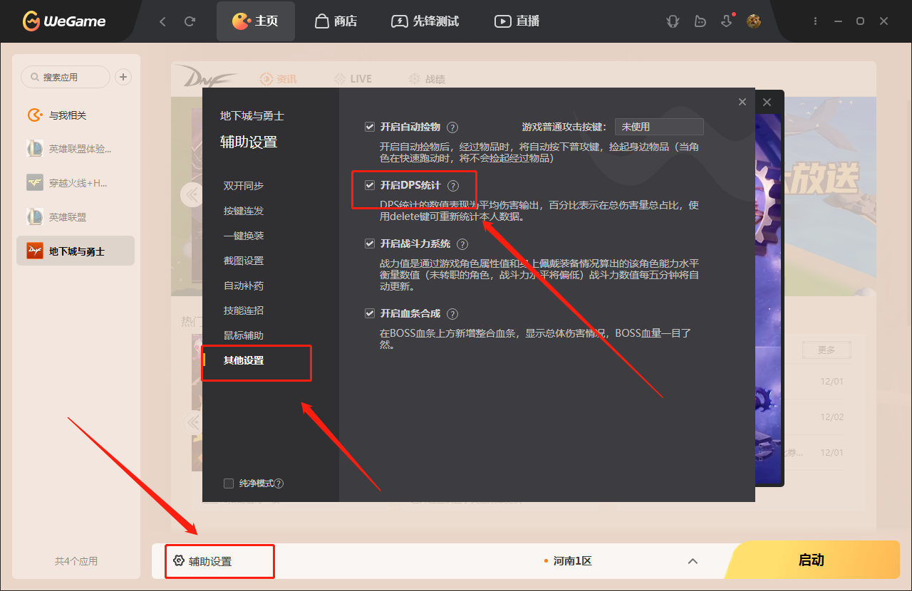Switch to 先锋测试 tab
Screen dimensions: 912x591
coord(426,21)
